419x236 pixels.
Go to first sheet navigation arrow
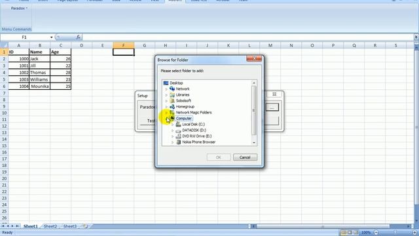pyautogui.click(x=3, y=226)
